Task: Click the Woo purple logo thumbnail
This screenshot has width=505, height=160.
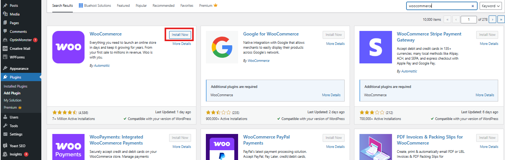Action: (x=68, y=47)
